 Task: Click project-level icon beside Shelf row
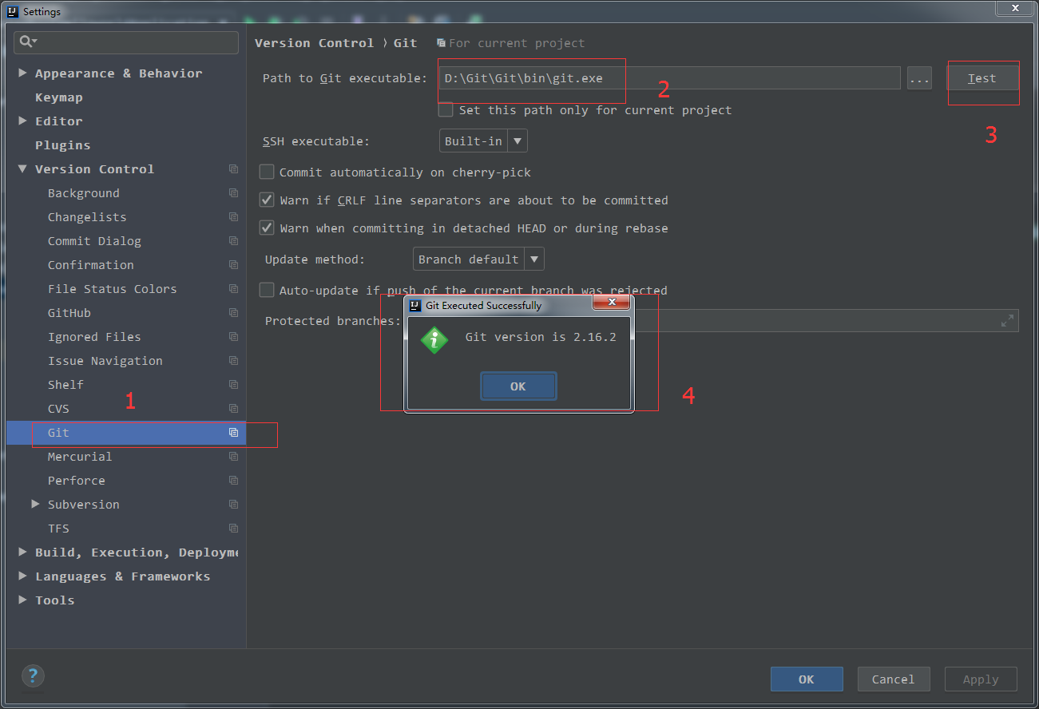pyautogui.click(x=233, y=385)
